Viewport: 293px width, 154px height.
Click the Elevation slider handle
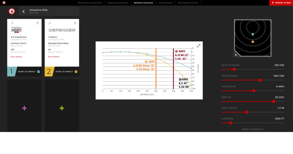click(x=231, y=123)
